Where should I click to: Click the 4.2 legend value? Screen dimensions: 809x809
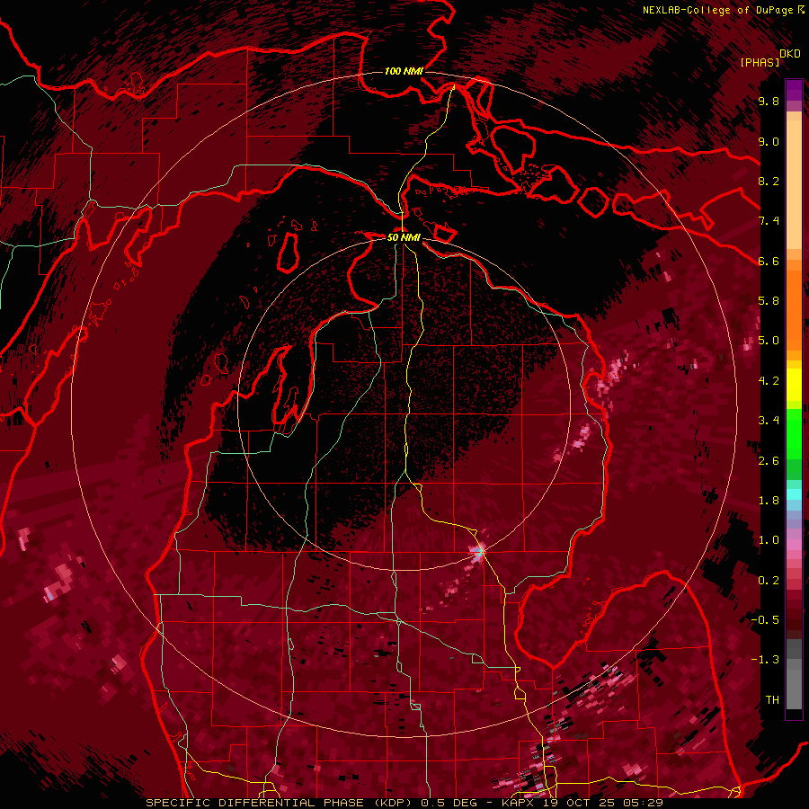point(769,381)
